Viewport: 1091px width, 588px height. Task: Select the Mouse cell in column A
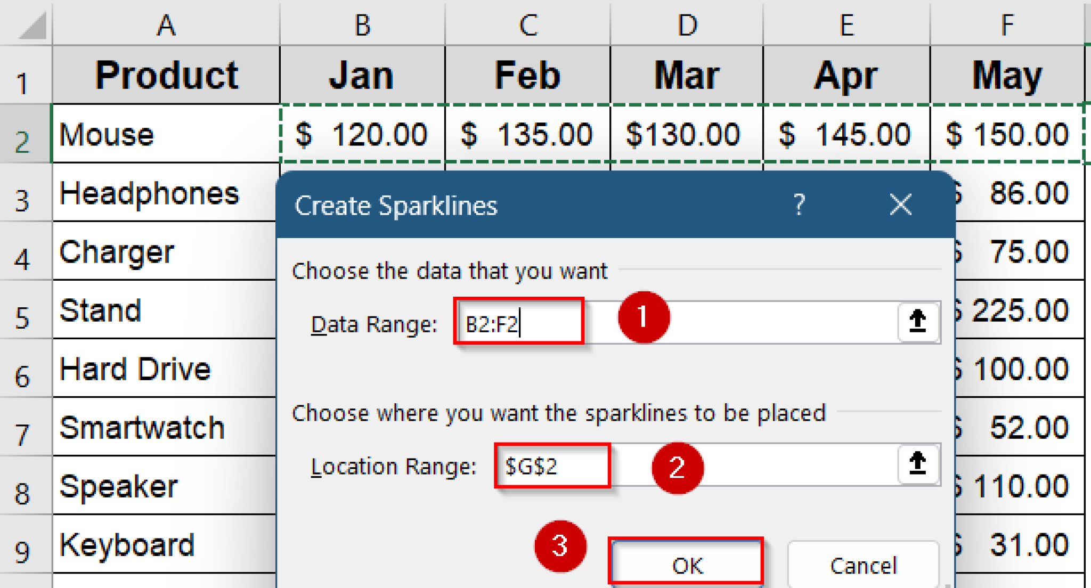[x=164, y=134]
